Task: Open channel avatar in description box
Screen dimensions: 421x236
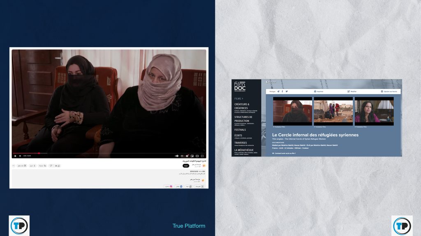Action: pos(203,180)
